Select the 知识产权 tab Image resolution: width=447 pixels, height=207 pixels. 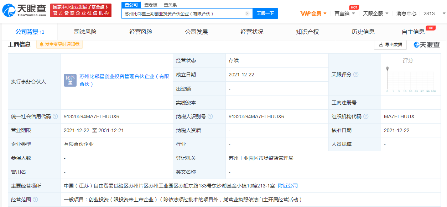308,32
